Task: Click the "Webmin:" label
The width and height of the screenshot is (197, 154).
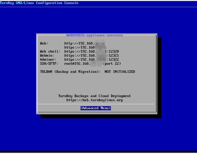Action: (x=47, y=55)
